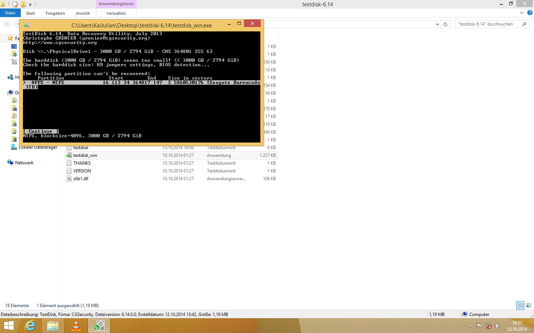Select the Heimnetzgruppe icon in navigation pane
Viewport: 534px width, 333px height.
[x=10, y=77]
